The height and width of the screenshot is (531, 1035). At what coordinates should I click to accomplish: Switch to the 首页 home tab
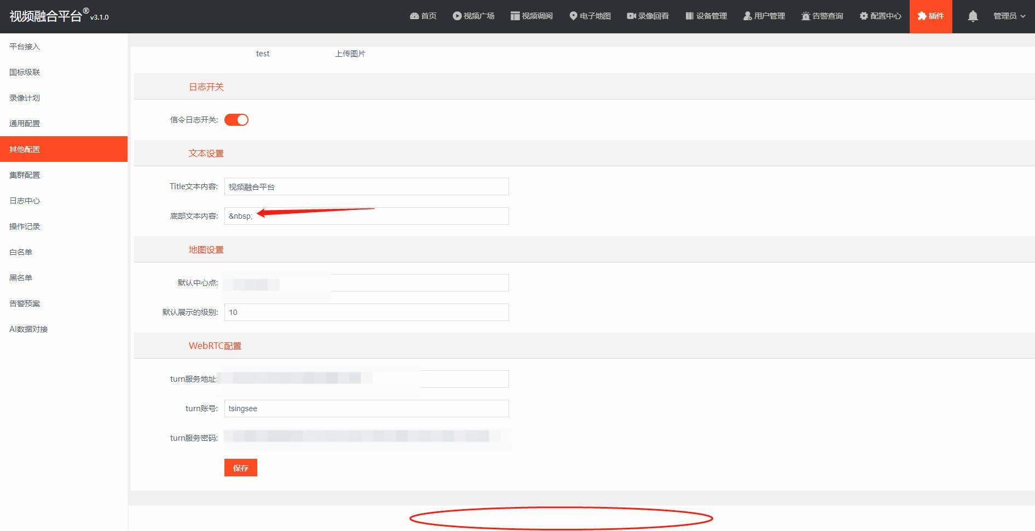coord(423,16)
